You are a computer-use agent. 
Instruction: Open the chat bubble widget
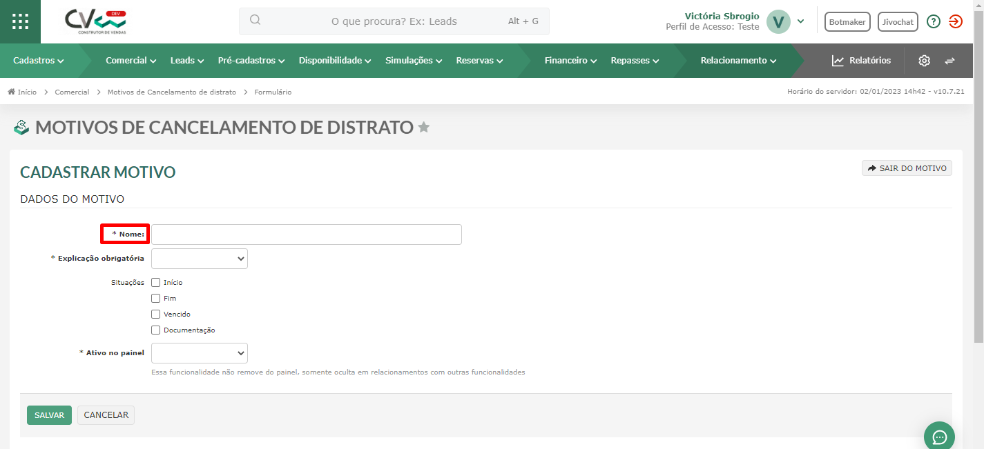(x=939, y=436)
